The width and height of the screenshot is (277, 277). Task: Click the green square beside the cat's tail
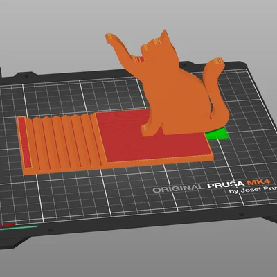click(x=217, y=134)
